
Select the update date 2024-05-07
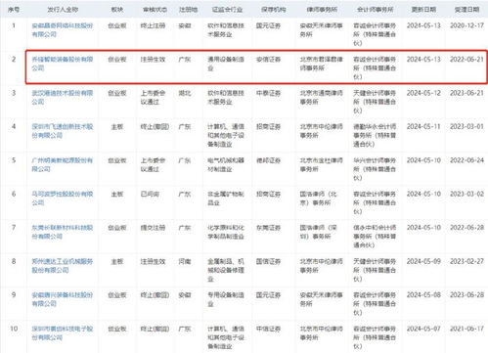[423, 329]
